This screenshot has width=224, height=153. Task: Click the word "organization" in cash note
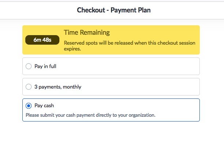coord(142,115)
